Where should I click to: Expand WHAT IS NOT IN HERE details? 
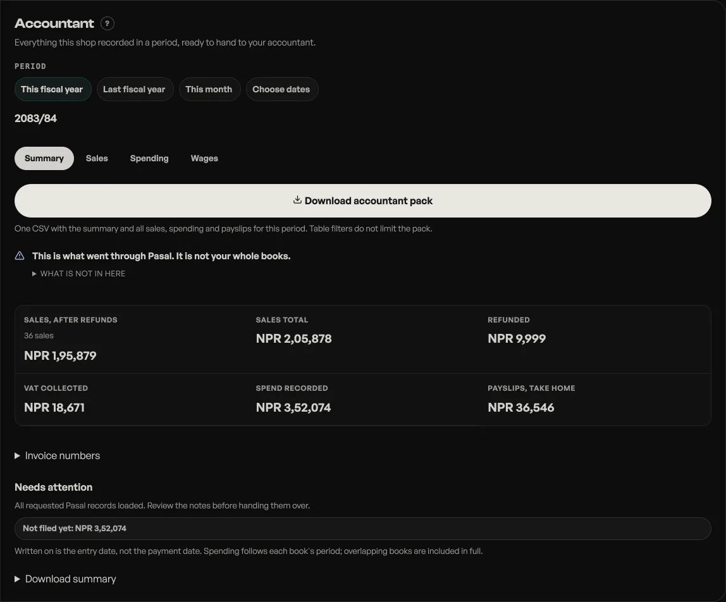(78, 274)
